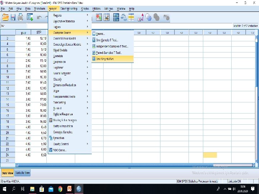Screen dimensions: 259x194
Task: Expand the Correlate submenu
Action: (x=70, y=56)
